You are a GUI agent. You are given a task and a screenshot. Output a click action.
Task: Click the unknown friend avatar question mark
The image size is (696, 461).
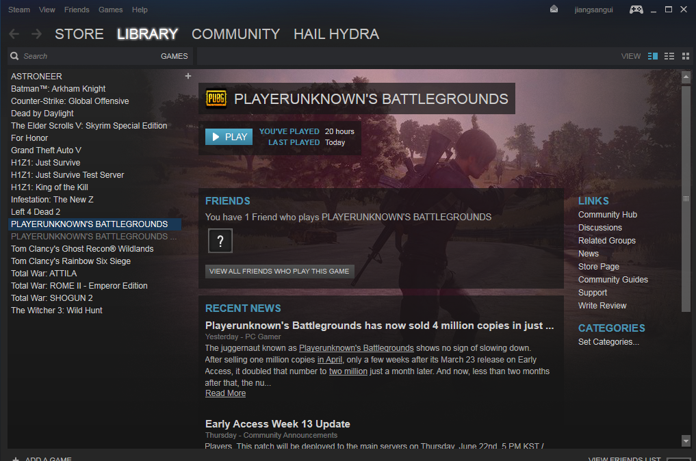point(220,241)
